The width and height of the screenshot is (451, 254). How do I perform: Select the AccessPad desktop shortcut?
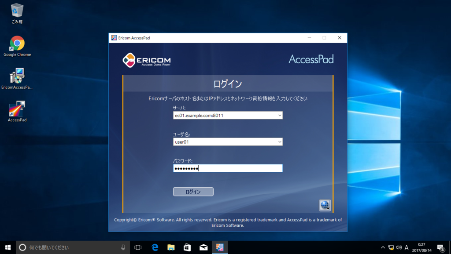pyautogui.click(x=17, y=111)
